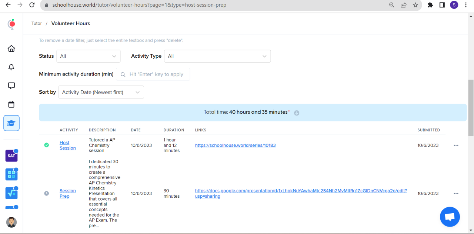The image size is (474, 234).
Task: Open the Chrome three-dot menu
Action: pyautogui.click(x=466, y=5)
